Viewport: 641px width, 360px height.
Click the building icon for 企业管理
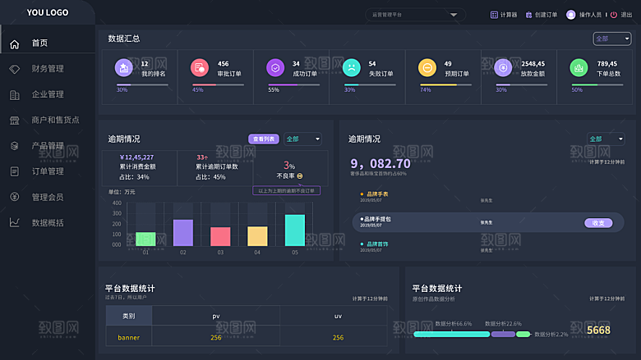(x=14, y=95)
